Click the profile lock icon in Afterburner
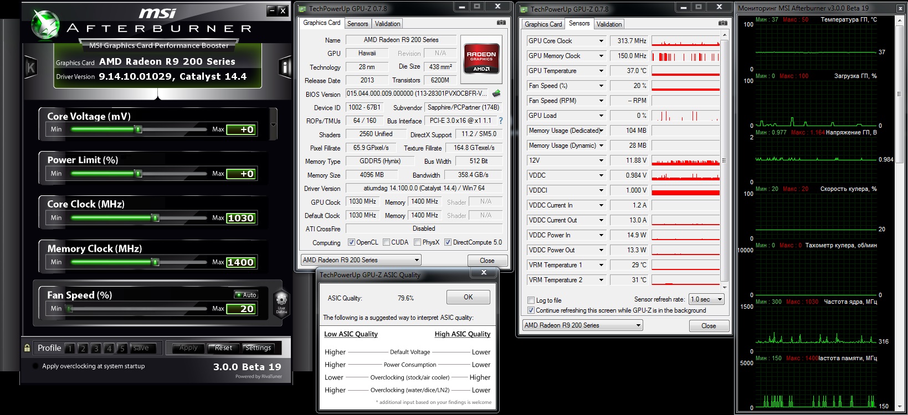 (x=27, y=348)
